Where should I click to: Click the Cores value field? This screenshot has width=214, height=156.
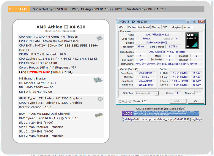(x=177, y=93)
